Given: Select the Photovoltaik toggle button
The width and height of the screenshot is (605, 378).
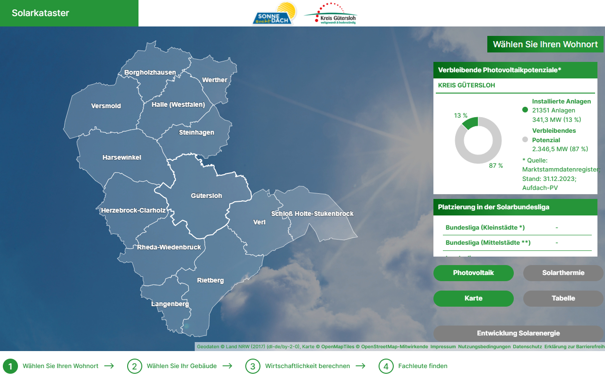Looking at the screenshot, I should point(474,273).
